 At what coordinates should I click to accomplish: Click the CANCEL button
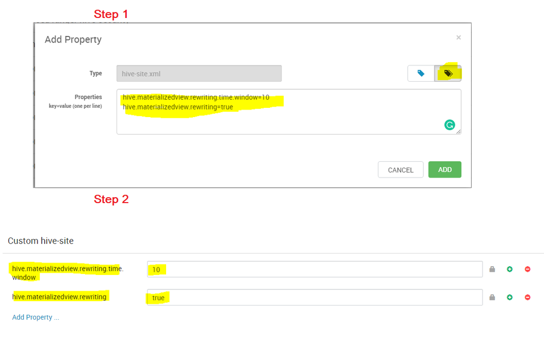(400, 169)
